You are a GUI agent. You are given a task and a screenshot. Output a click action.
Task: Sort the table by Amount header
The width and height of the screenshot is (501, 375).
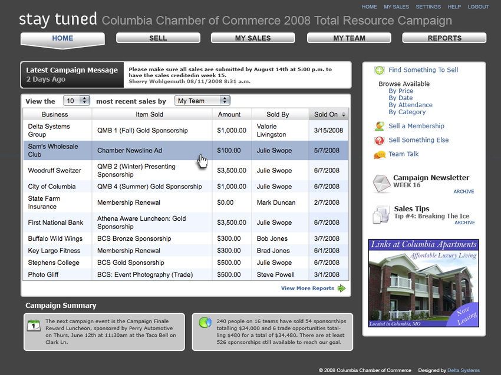click(x=232, y=114)
